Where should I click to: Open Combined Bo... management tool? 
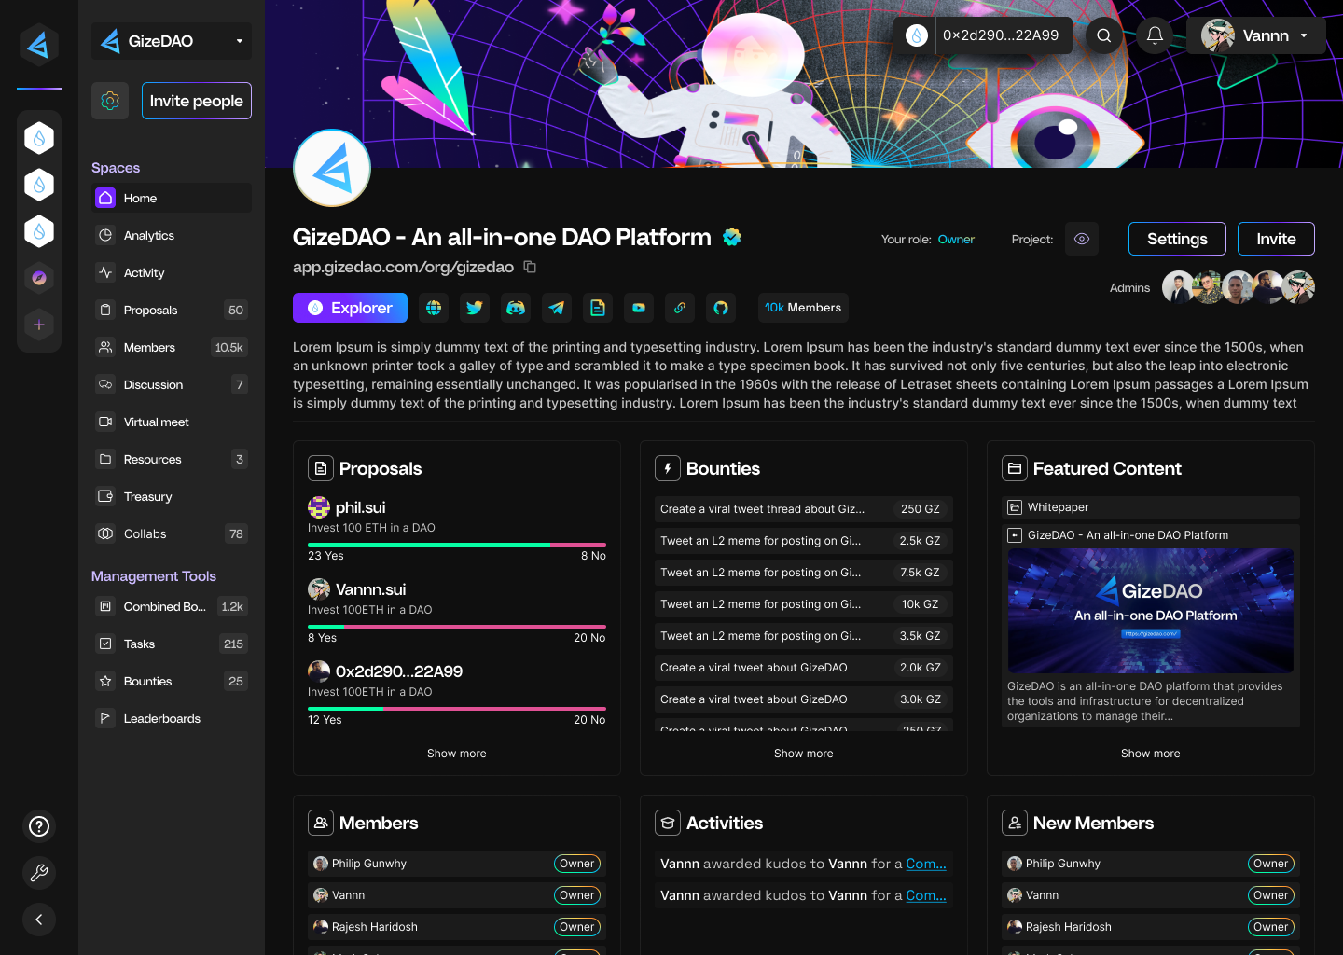tap(172, 606)
